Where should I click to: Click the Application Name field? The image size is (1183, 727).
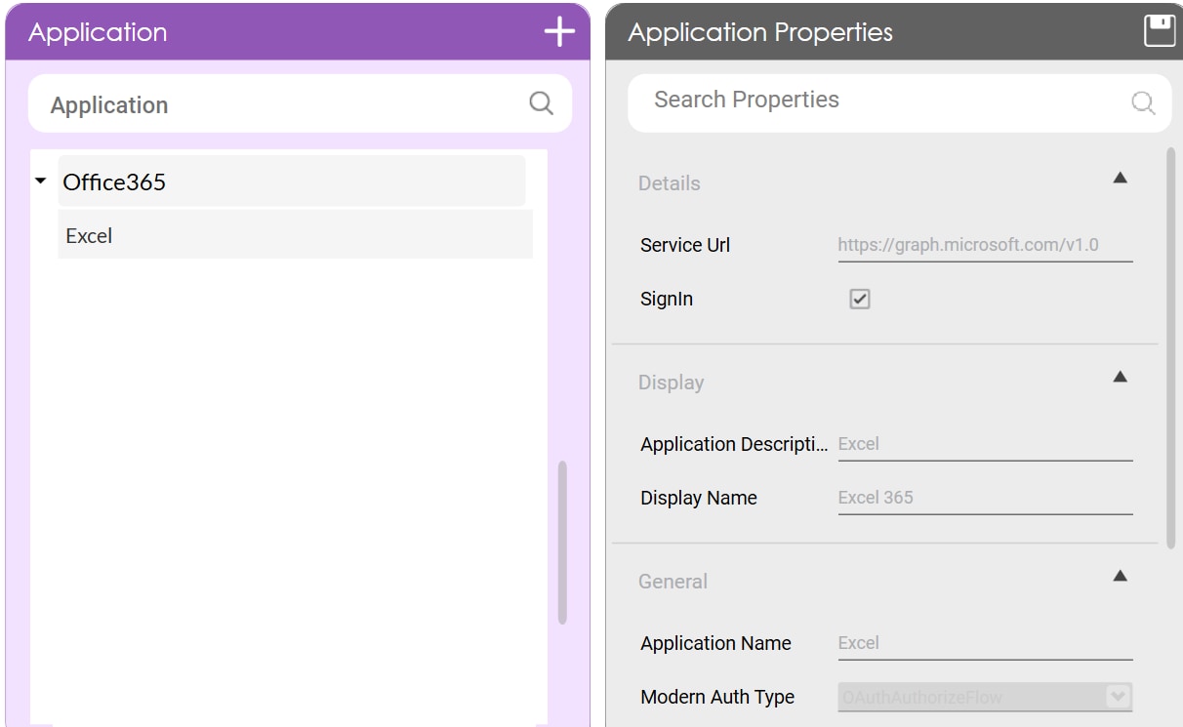(x=985, y=644)
